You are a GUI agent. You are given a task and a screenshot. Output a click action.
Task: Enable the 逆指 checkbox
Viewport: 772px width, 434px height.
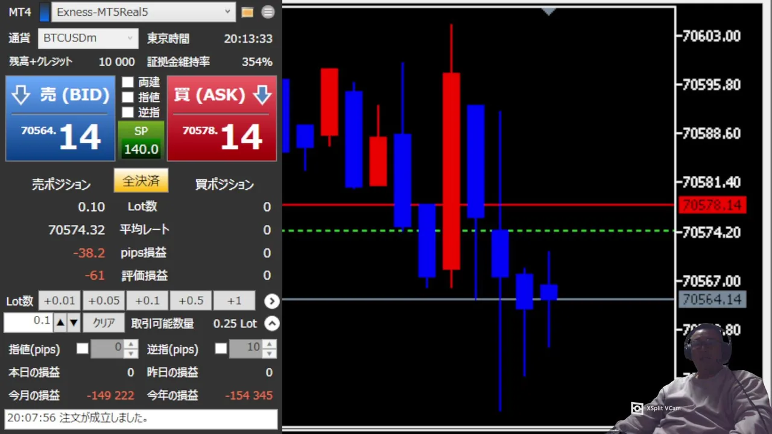[127, 112]
